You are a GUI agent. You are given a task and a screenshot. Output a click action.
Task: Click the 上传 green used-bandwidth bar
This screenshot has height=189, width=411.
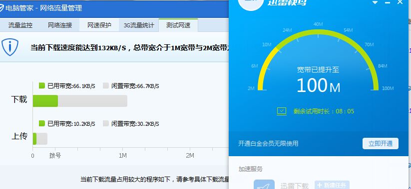tap(34, 139)
